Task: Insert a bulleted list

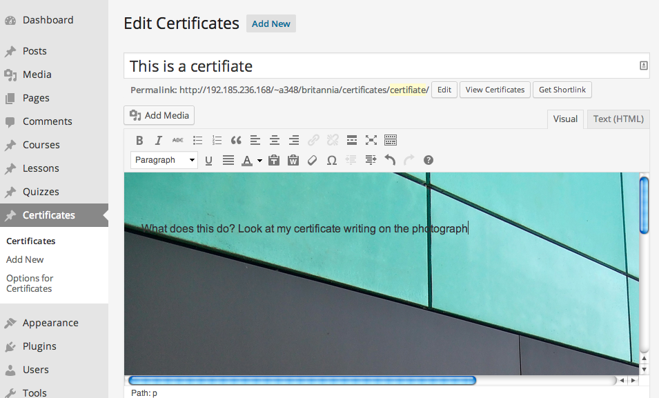Action: point(197,140)
